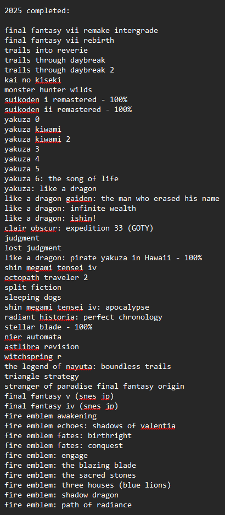Click the underlined word 'witchspring'
This screenshot has height=515, width=225.
tap(29, 357)
